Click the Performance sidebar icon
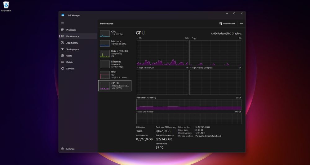Image resolution: width=310 pixels, height=165 pixels. (x=63, y=36)
